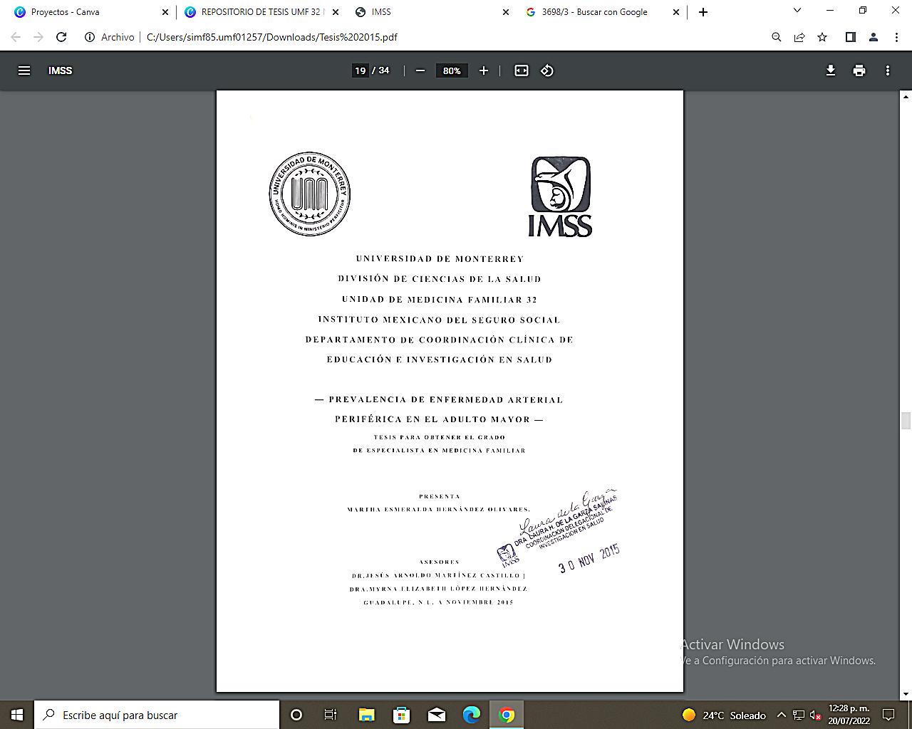Share this page icon
The height and width of the screenshot is (729, 912).
pyautogui.click(x=799, y=37)
